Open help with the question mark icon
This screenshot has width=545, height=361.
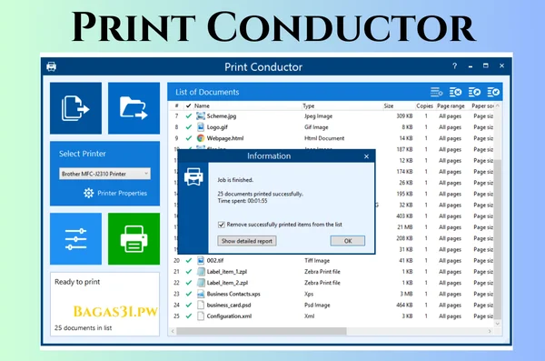click(x=454, y=65)
